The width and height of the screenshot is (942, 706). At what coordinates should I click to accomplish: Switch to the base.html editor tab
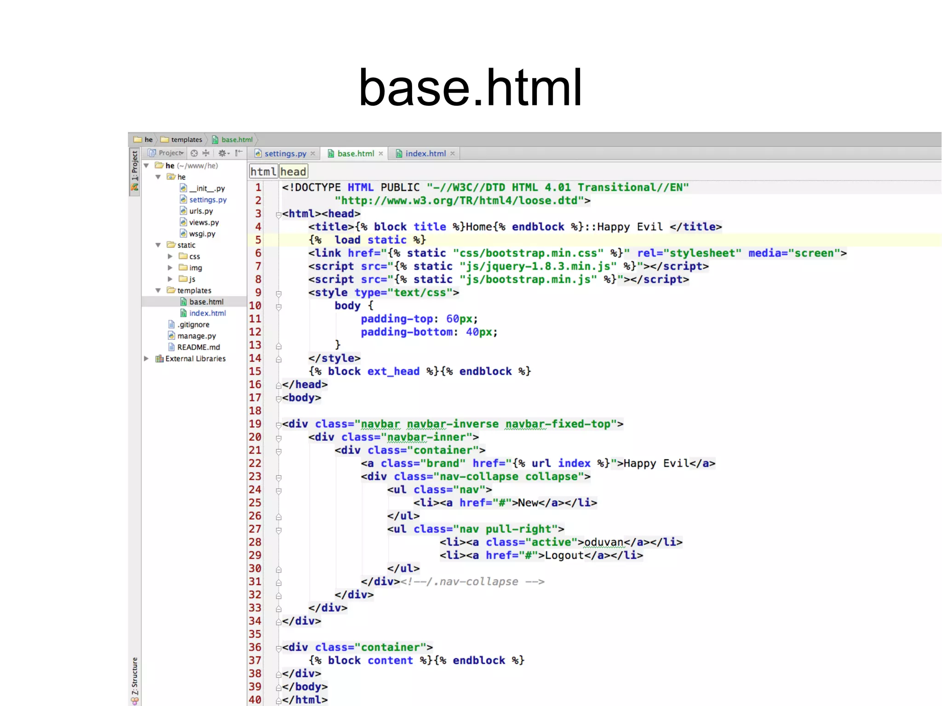tap(356, 154)
